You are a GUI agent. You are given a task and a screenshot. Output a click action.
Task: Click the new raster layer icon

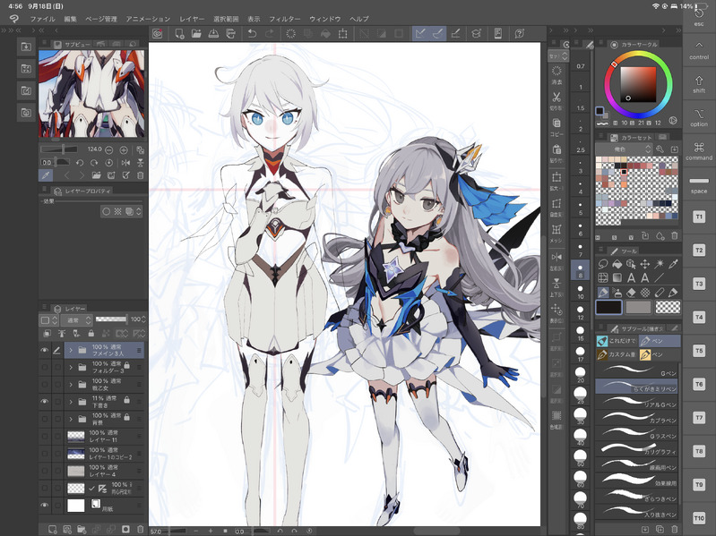point(53,529)
